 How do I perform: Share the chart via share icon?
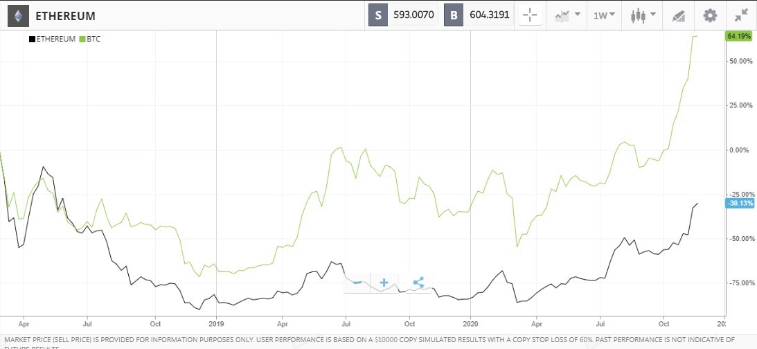(x=418, y=283)
